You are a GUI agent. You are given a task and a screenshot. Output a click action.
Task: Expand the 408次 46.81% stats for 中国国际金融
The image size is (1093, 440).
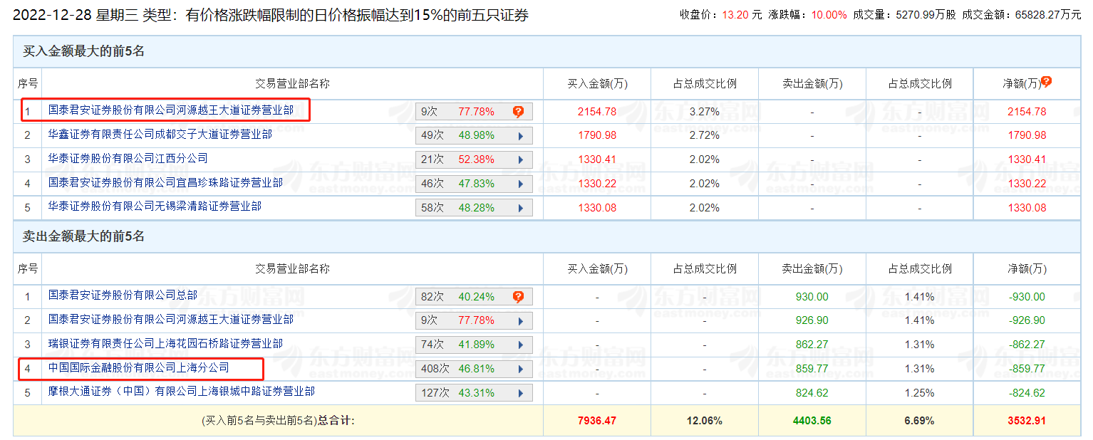pos(520,370)
